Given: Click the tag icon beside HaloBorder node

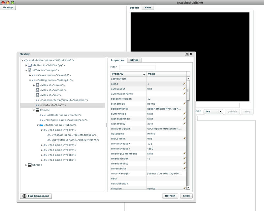Looking at the screenshot, I should pos(41,115).
